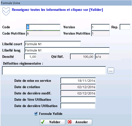Confirm the form with the Valider button

pos(53,122)
